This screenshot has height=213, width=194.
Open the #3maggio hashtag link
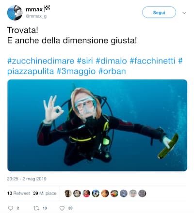pyautogui.click(x=76, y=71)
